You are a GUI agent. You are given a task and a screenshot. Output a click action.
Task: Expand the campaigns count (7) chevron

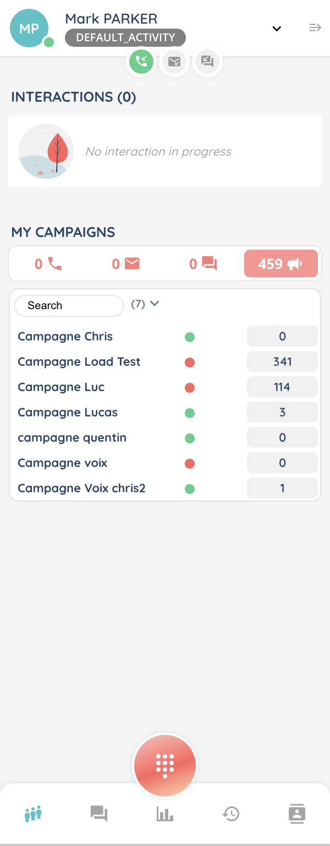point(155,304)
